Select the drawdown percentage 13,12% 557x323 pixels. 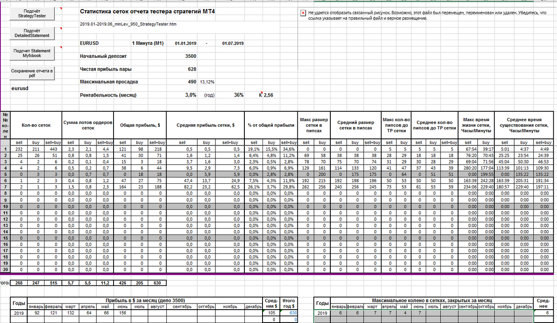207,82
